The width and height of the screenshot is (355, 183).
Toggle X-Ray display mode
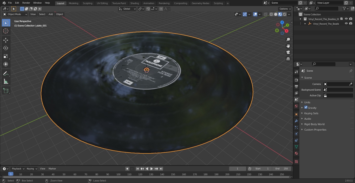pyautogui.click(x=265, y=14)
